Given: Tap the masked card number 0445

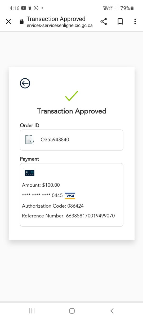Looking at the screenshot, I should 42,195.
